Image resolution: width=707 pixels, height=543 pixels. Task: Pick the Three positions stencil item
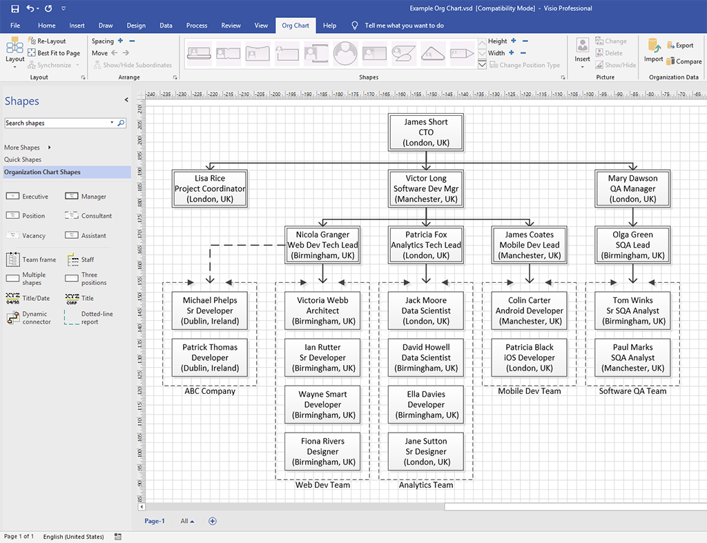click(x=86, y=279)
